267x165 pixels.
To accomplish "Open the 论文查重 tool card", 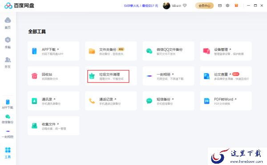I will pyautogui.click(x=226, y=76).
